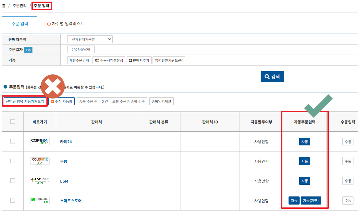This screenshot has height=211, width=358.
Task: Check the ESM row checkbox
Action: click(13, 181)
